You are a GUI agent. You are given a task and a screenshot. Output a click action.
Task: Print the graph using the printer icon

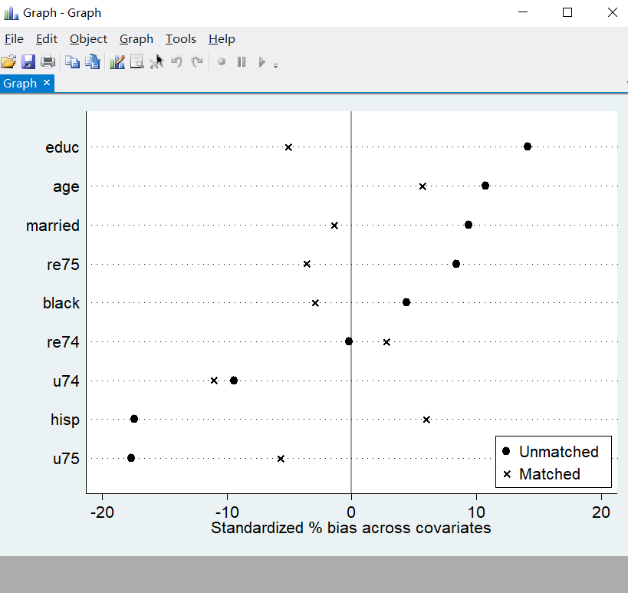pyautogui.click(x=48, y=62)
